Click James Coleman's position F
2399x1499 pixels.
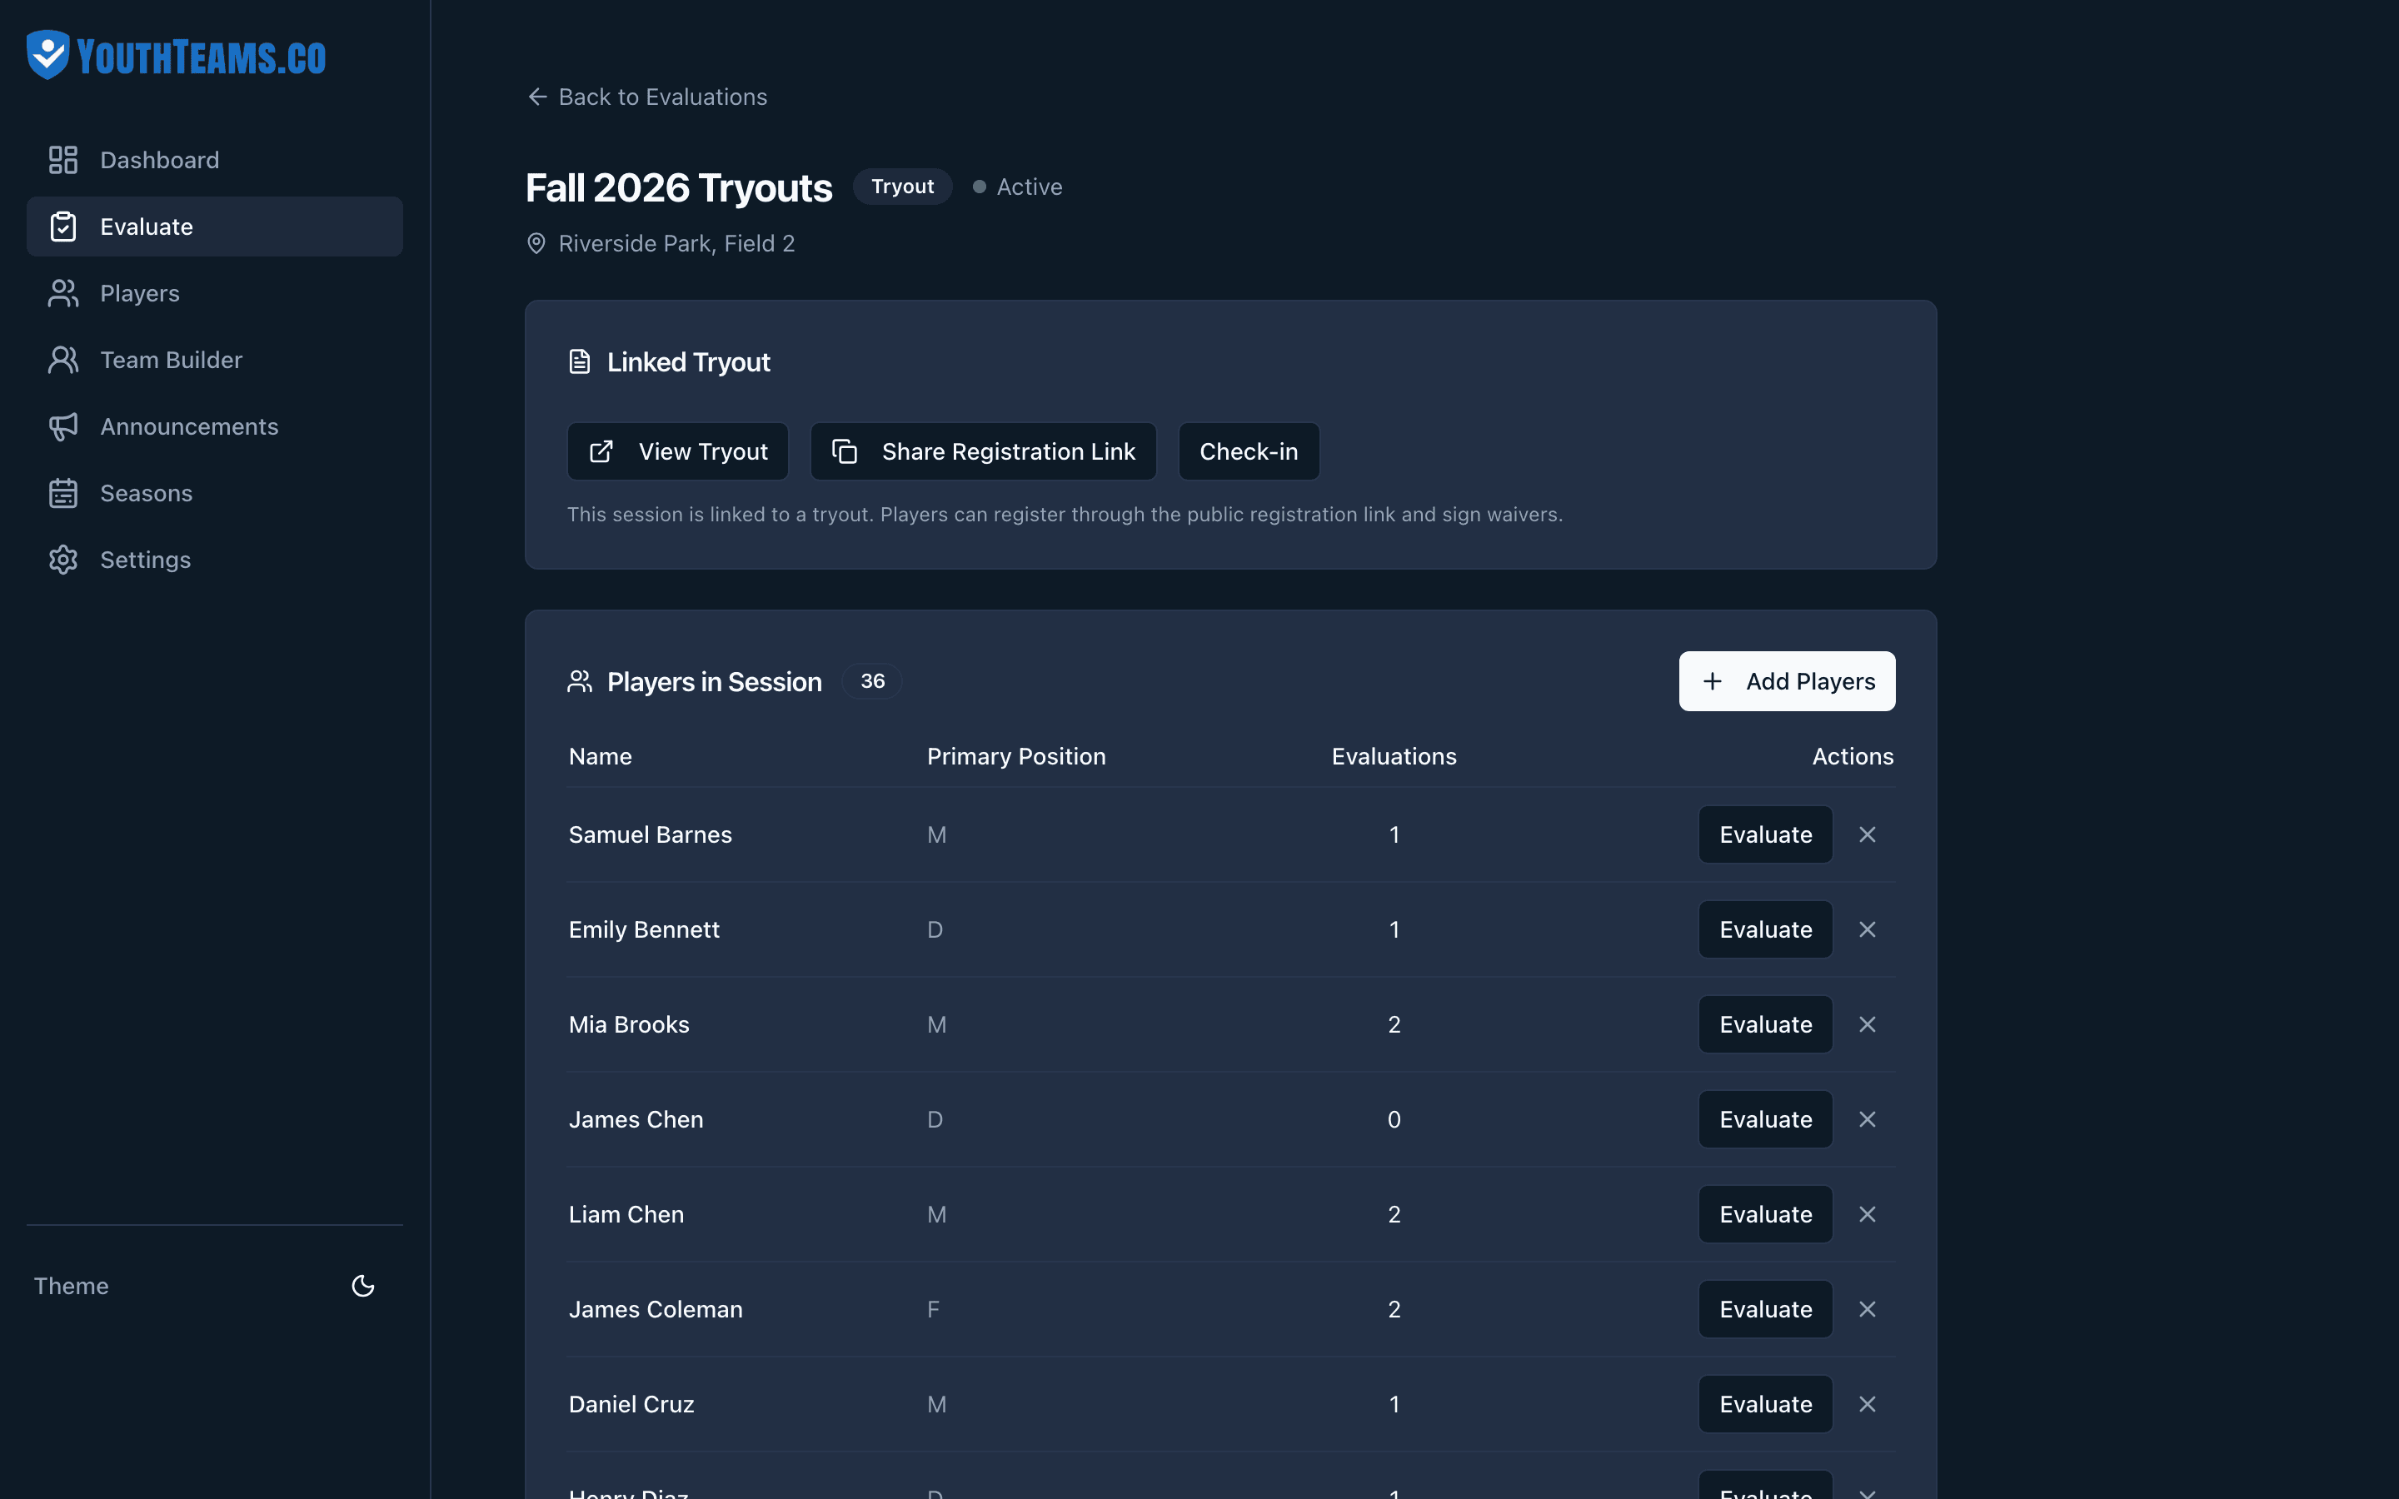coord(933,1308)
